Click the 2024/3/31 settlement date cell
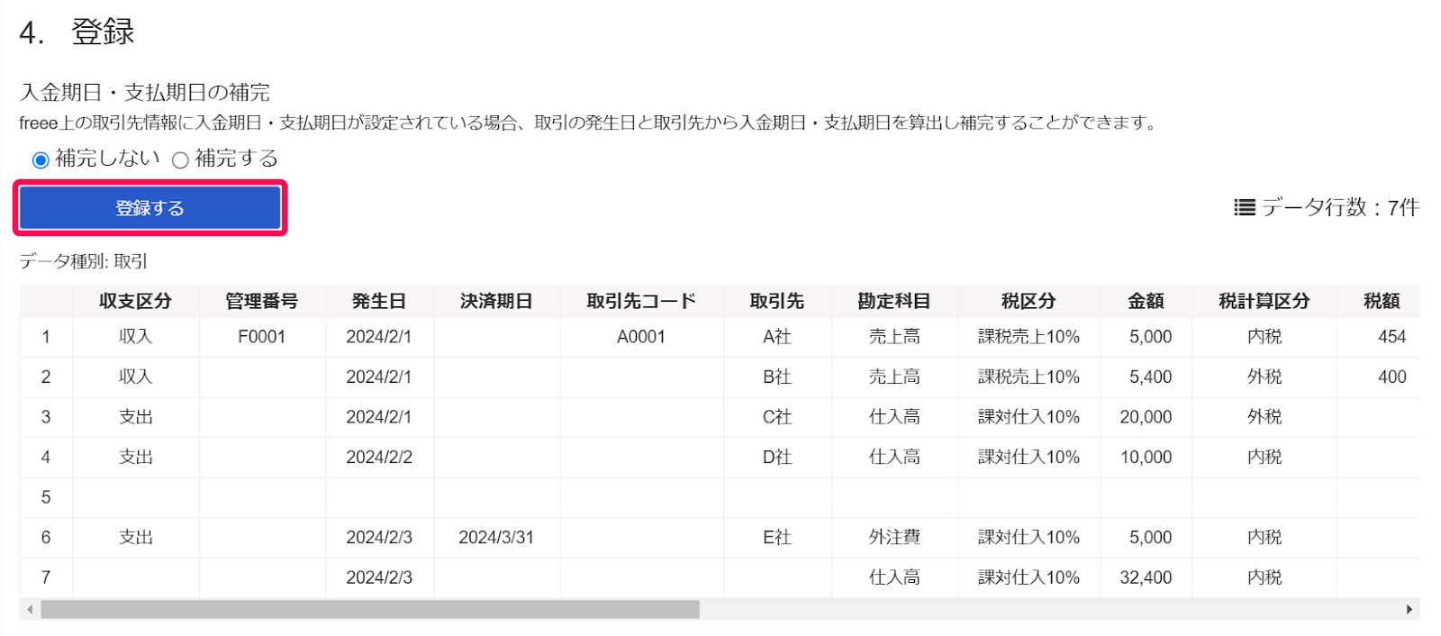 pos(496,538)
